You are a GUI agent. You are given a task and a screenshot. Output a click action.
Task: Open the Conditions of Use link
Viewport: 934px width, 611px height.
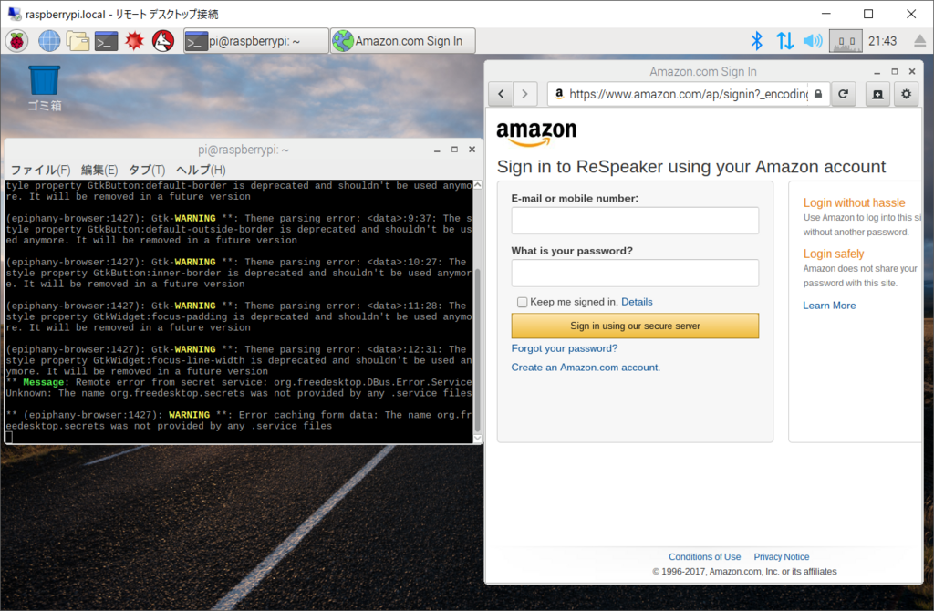(705, 557)
